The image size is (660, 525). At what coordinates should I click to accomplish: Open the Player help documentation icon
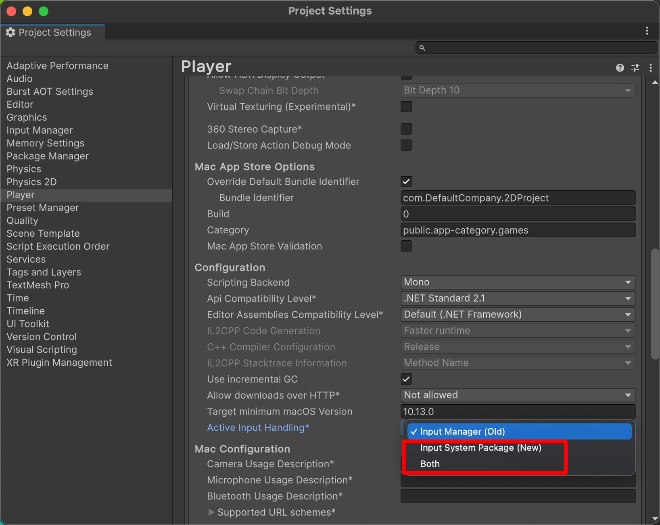[620, 68]
